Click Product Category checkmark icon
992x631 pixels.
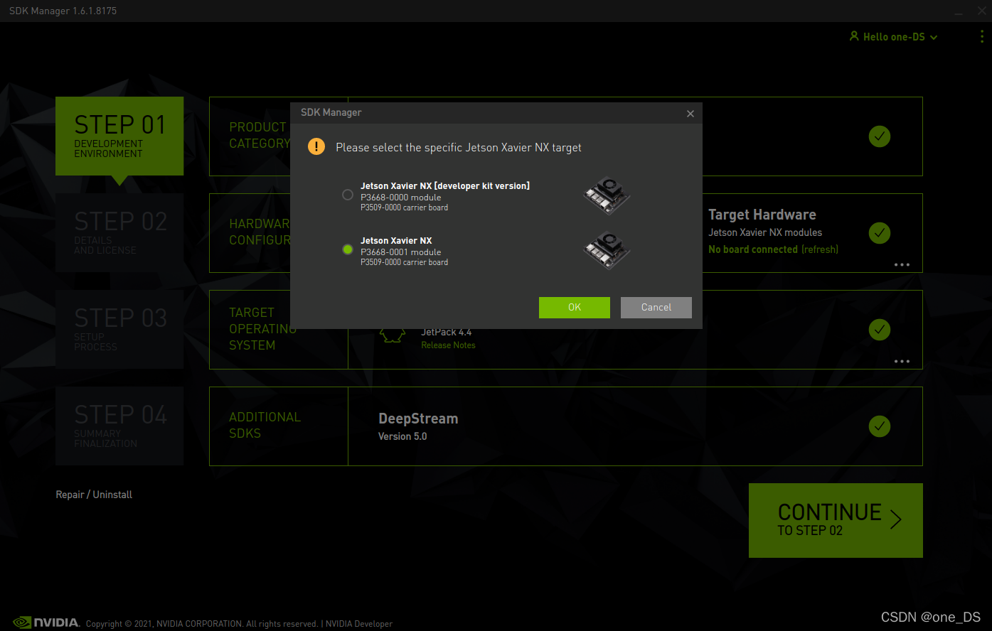[x=880, y=136]
